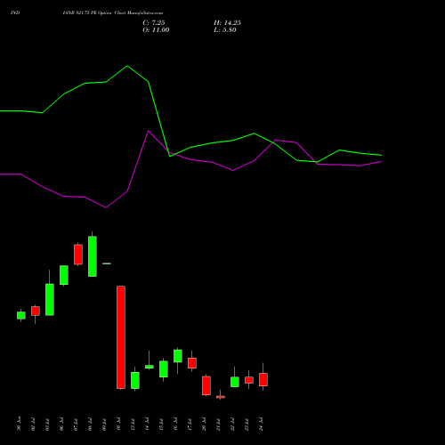
Task: Click the open value "O: 11.00"
Action: click(156, 30)
